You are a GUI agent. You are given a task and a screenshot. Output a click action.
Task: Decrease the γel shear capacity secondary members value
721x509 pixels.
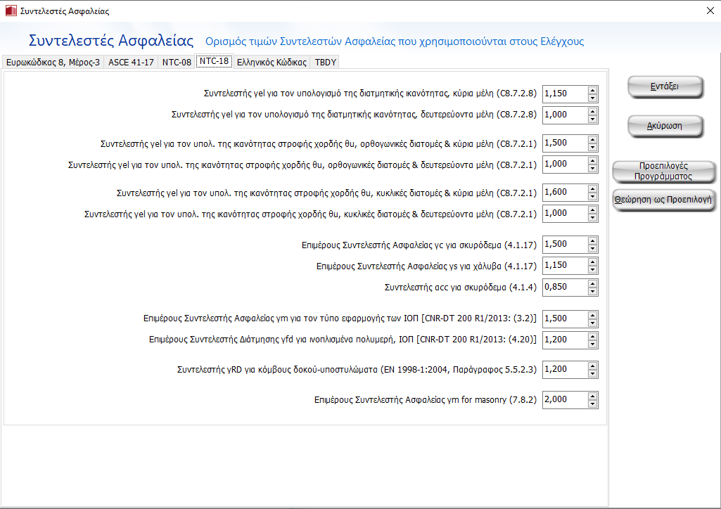pyautogui.click(x=593, y=119)
